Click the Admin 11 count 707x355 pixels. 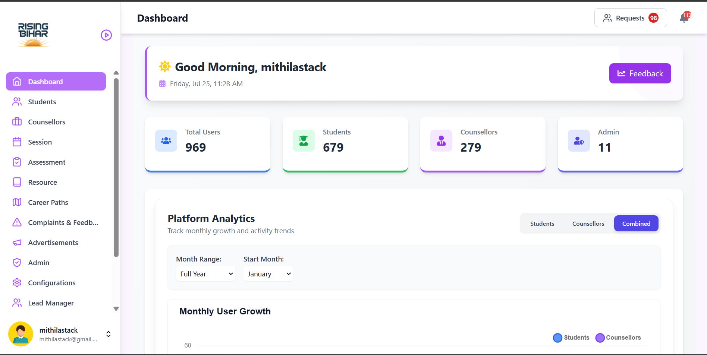tap(604, 148)
